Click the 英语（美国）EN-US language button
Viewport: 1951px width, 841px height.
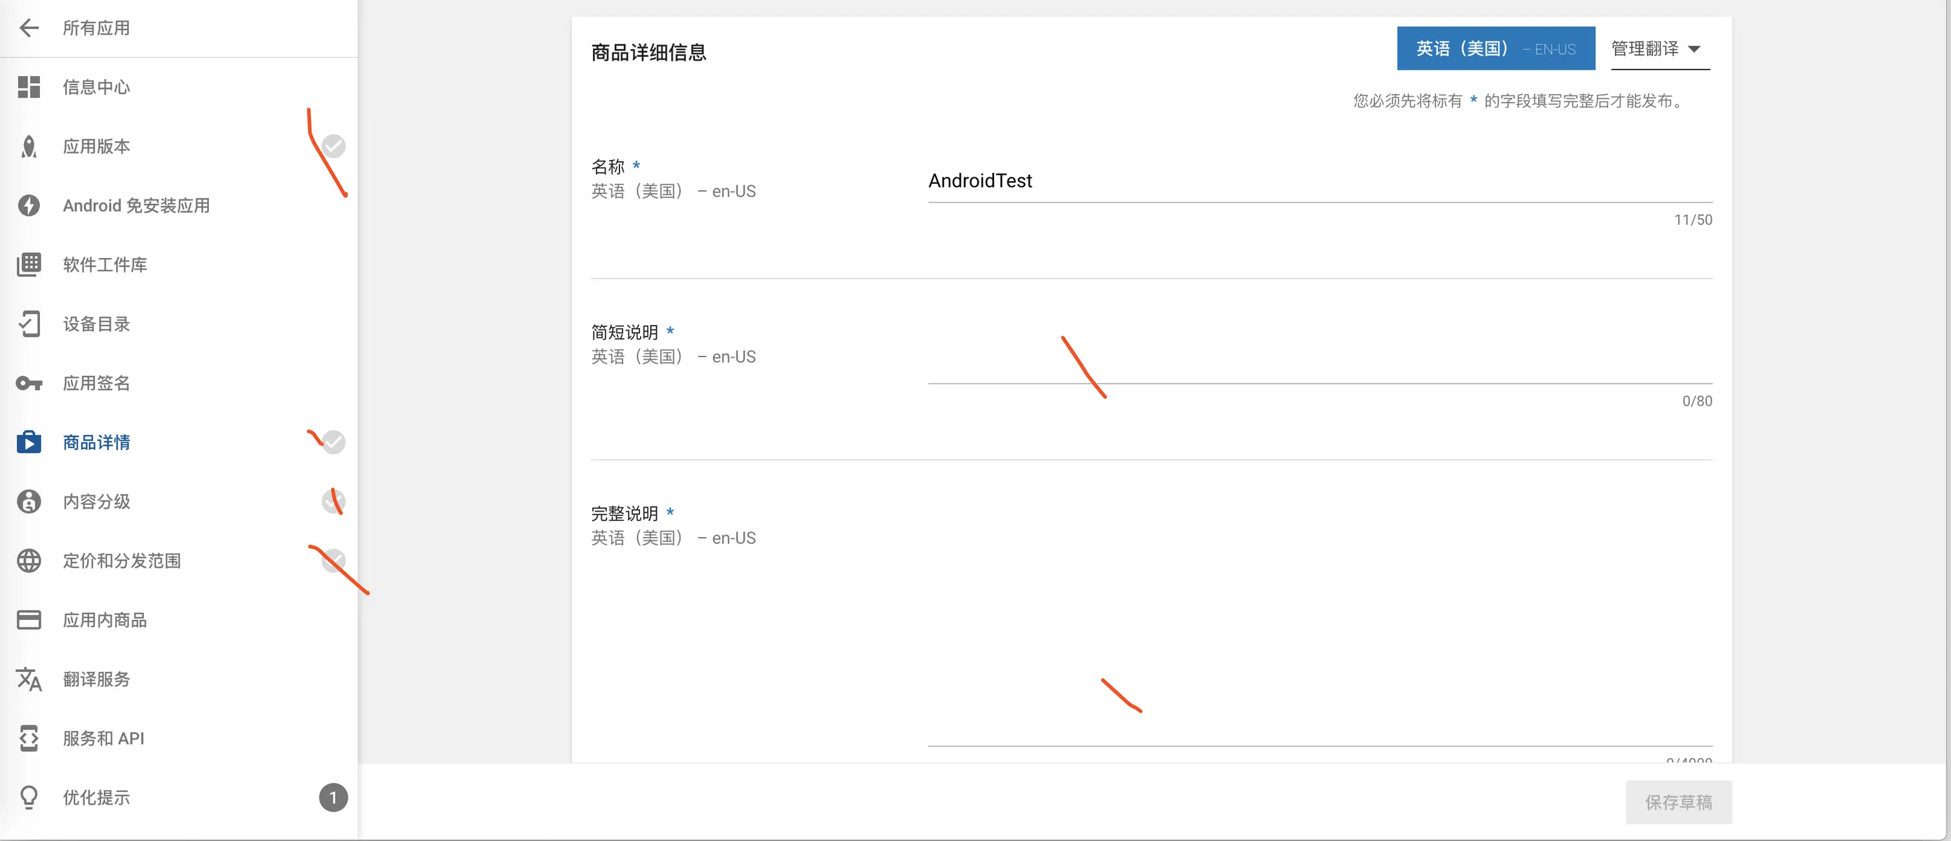(1495, 49)
